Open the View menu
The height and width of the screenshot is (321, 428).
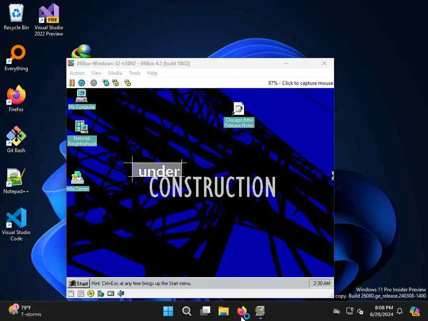(96, 73)
